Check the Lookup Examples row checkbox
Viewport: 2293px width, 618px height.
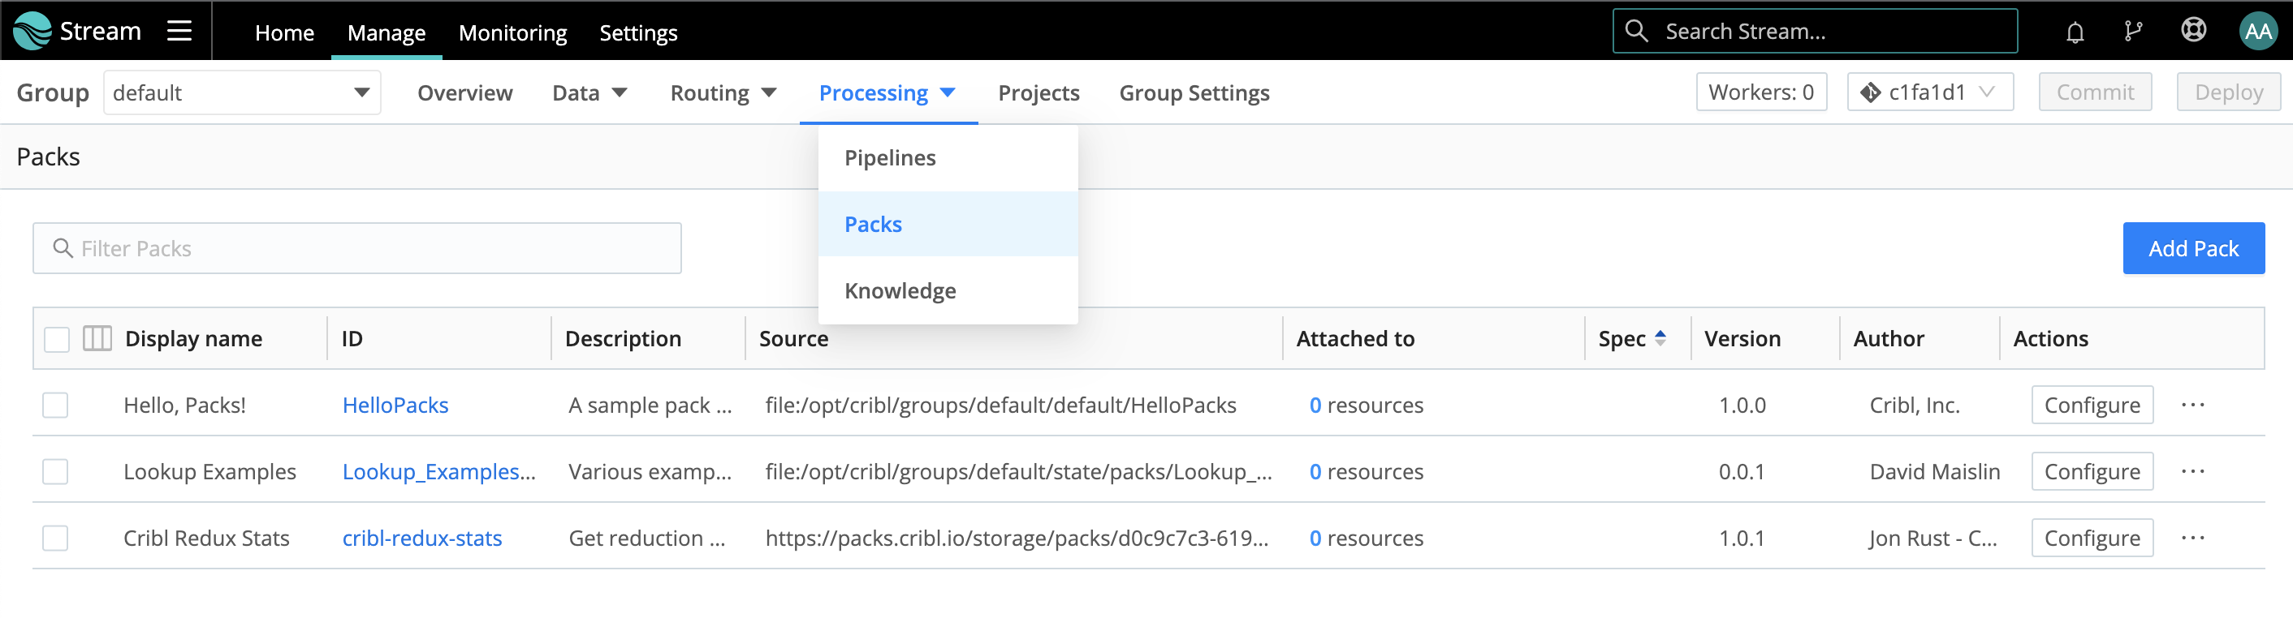click(x=55, y=471)
